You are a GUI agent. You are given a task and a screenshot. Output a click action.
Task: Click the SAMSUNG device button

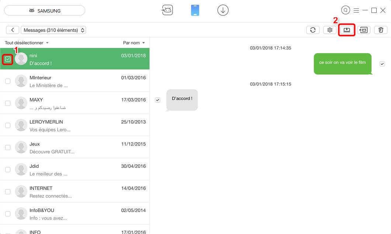pos(45,11)
